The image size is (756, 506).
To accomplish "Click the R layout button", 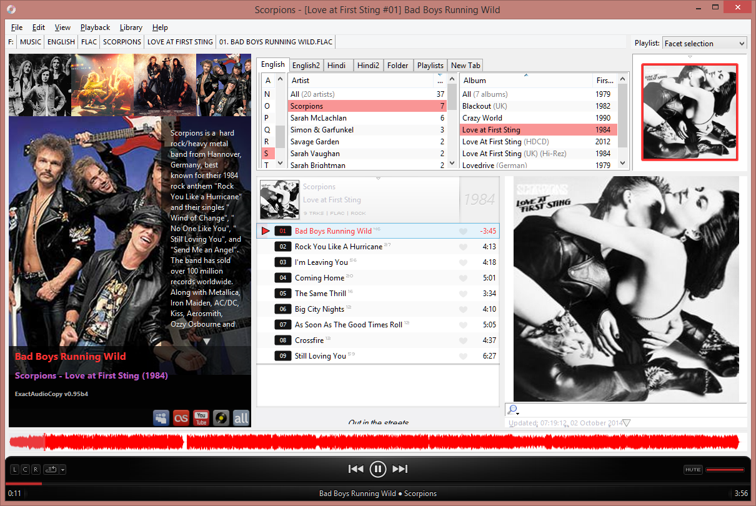I will [x=36, y=469].
